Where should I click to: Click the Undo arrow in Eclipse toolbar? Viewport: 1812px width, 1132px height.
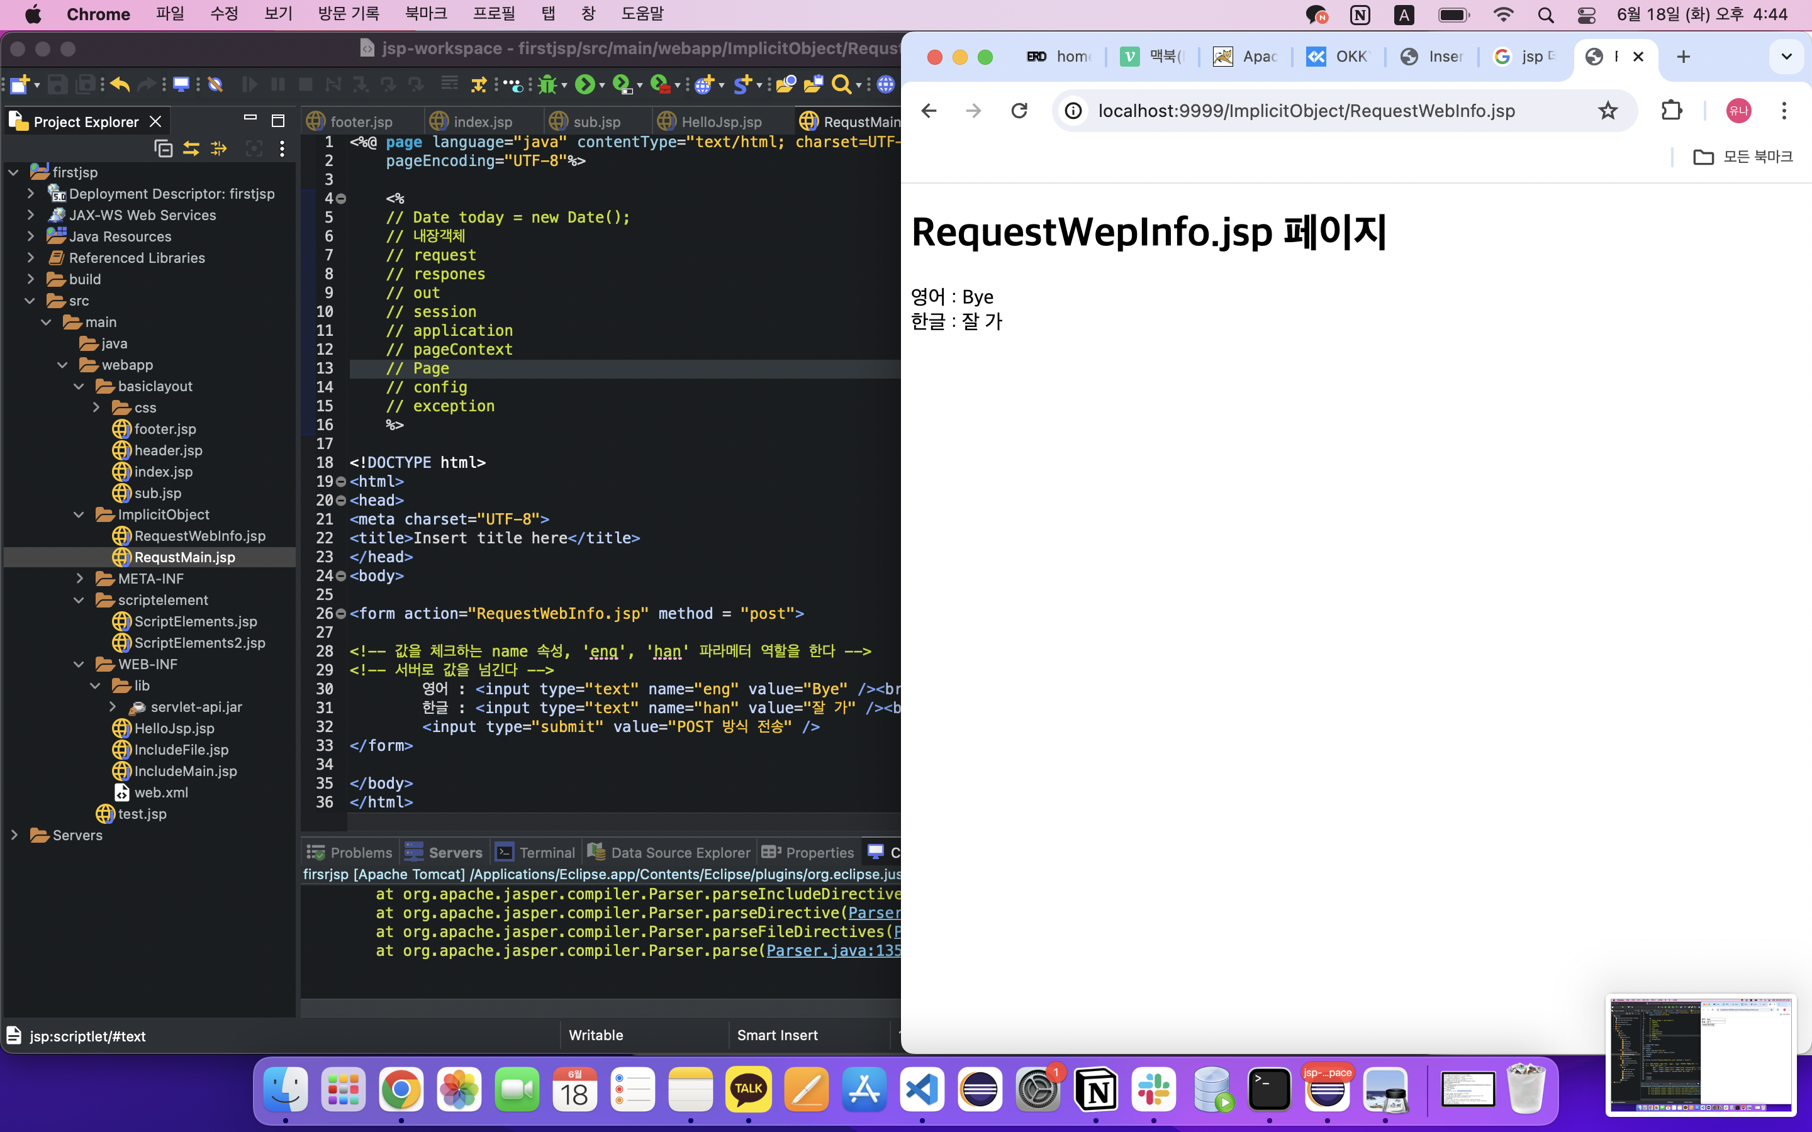click(x=120, y=85)
